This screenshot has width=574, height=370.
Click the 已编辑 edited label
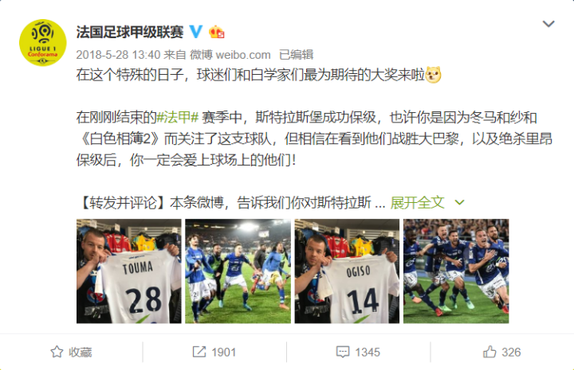296,55
